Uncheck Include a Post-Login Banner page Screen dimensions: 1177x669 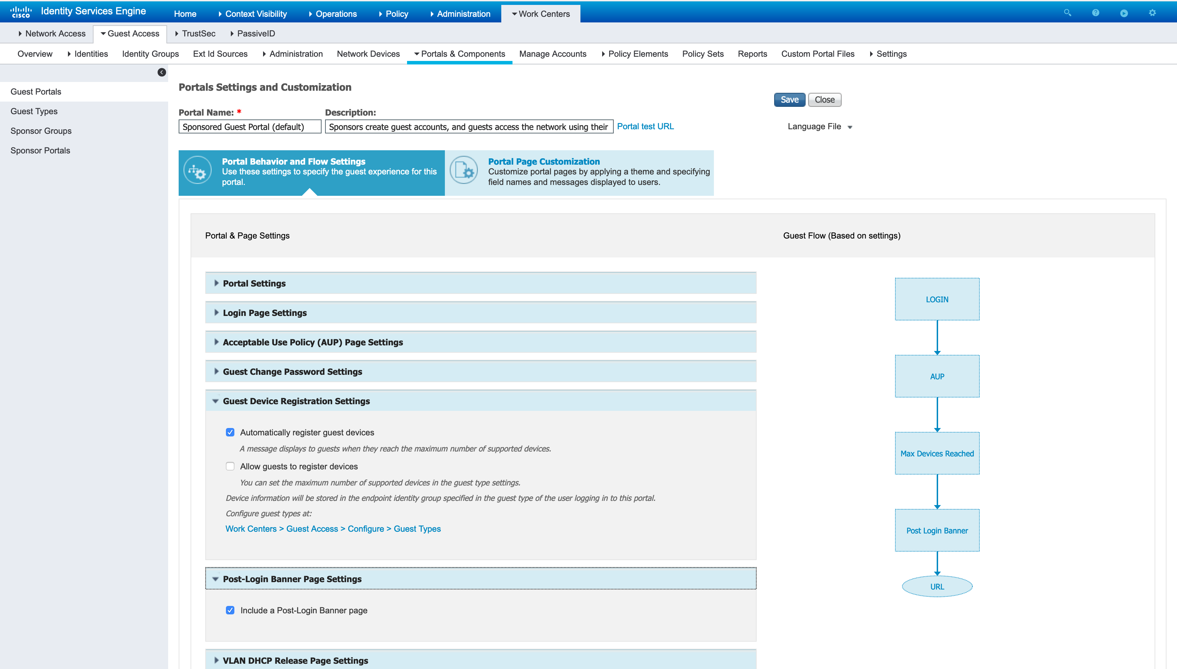230,610
